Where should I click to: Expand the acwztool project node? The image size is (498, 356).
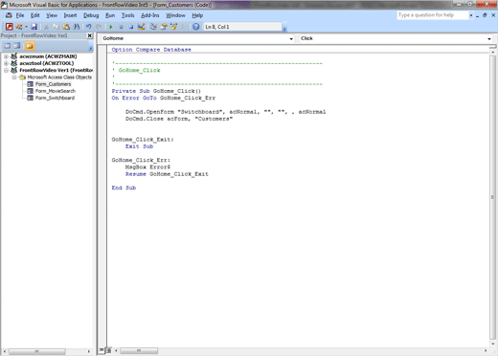[x=6, y=63]
